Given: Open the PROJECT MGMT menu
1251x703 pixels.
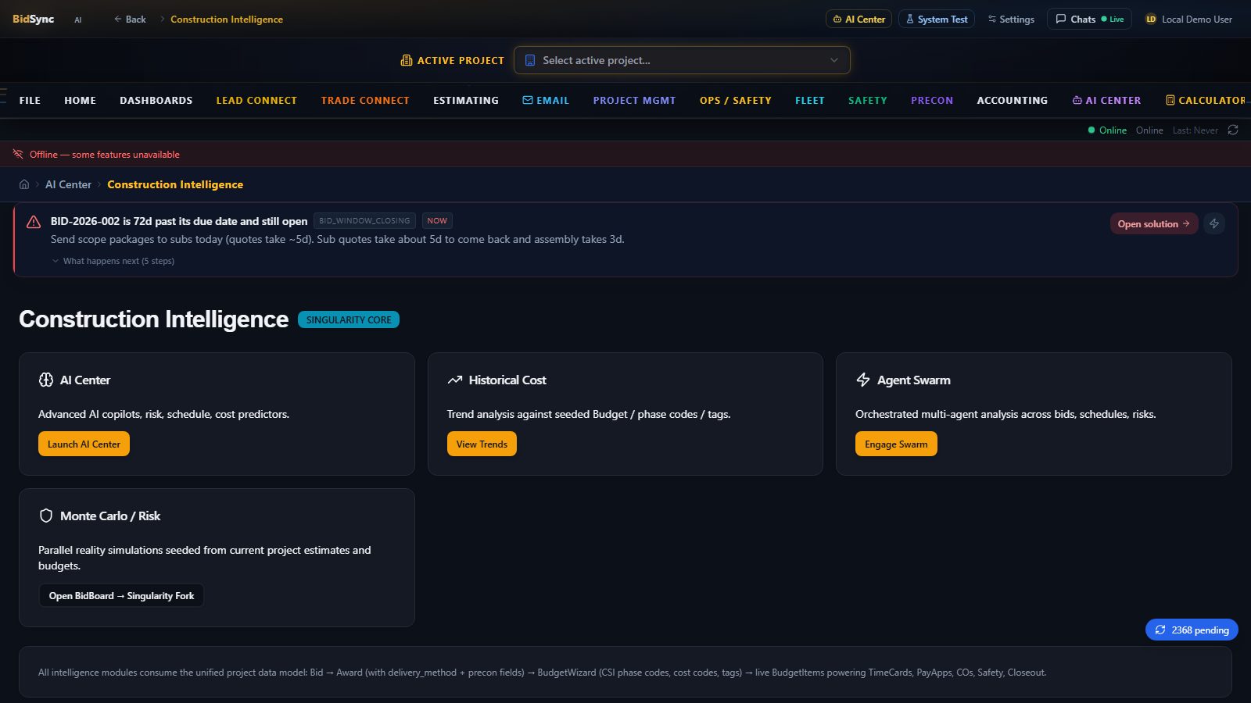Looking at the screenshot, I should 634,100.
